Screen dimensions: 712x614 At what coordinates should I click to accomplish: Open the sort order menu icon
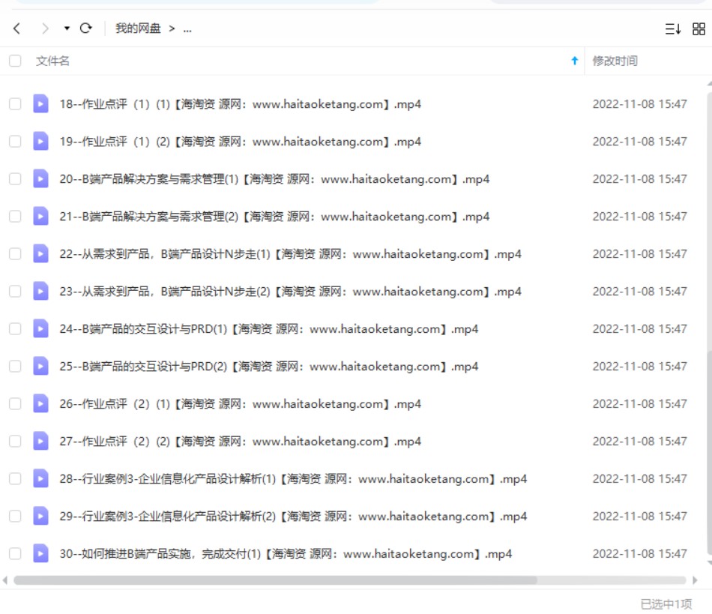[x=672, y=29]
